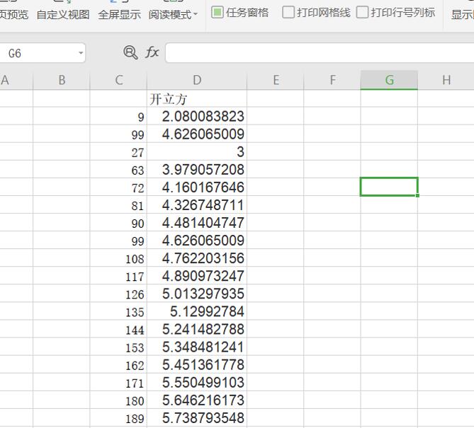Select cell containing 3.979057208

(197, 169)
